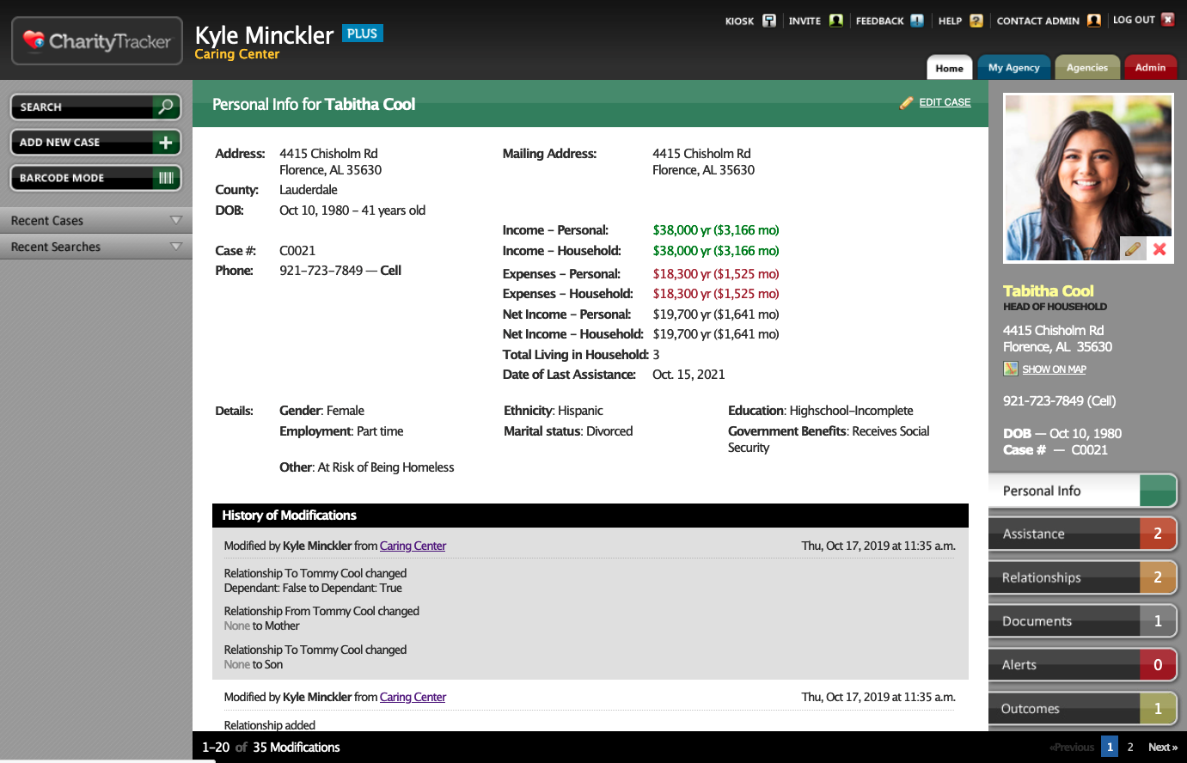Add a new case with the plus icon
The height and width of the screenshot is (763, 1187).
click(x=166, y=142)
